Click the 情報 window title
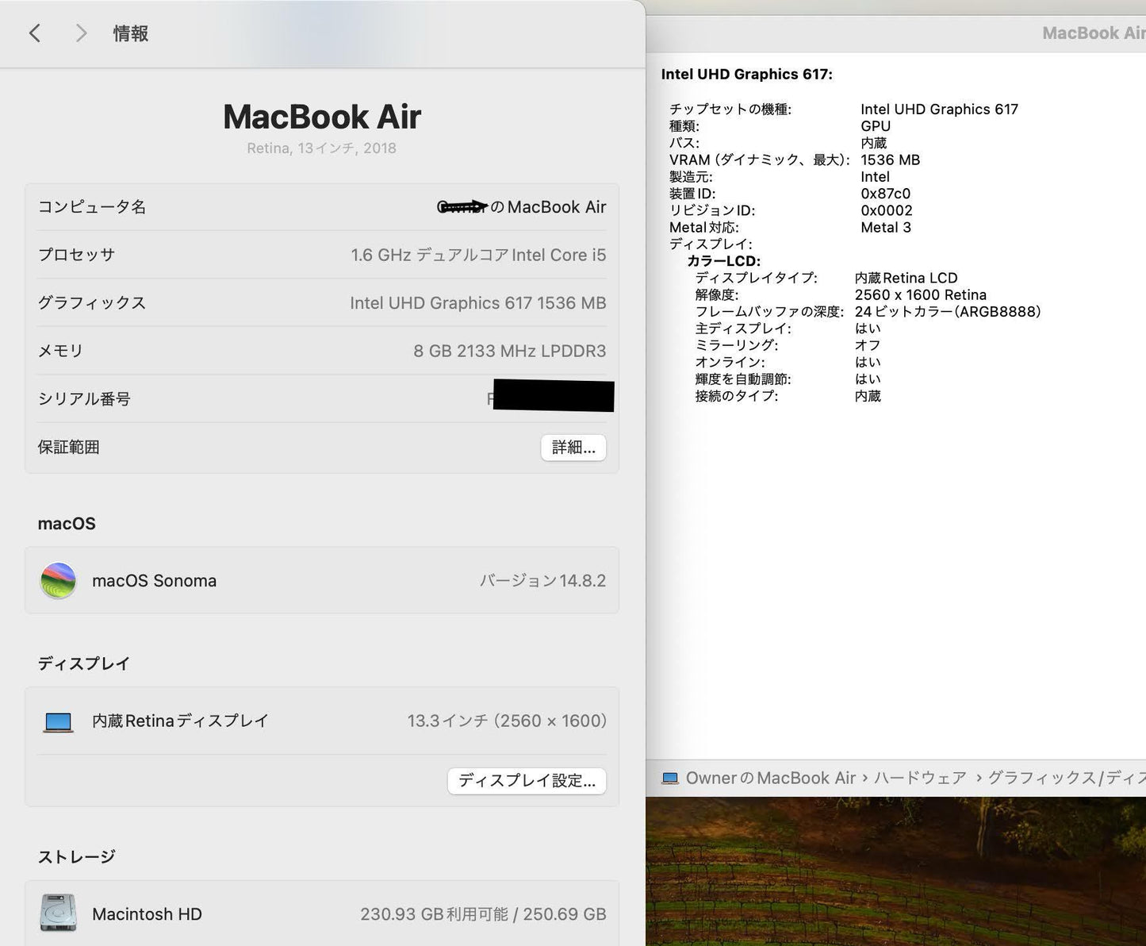 pos(130,33)
